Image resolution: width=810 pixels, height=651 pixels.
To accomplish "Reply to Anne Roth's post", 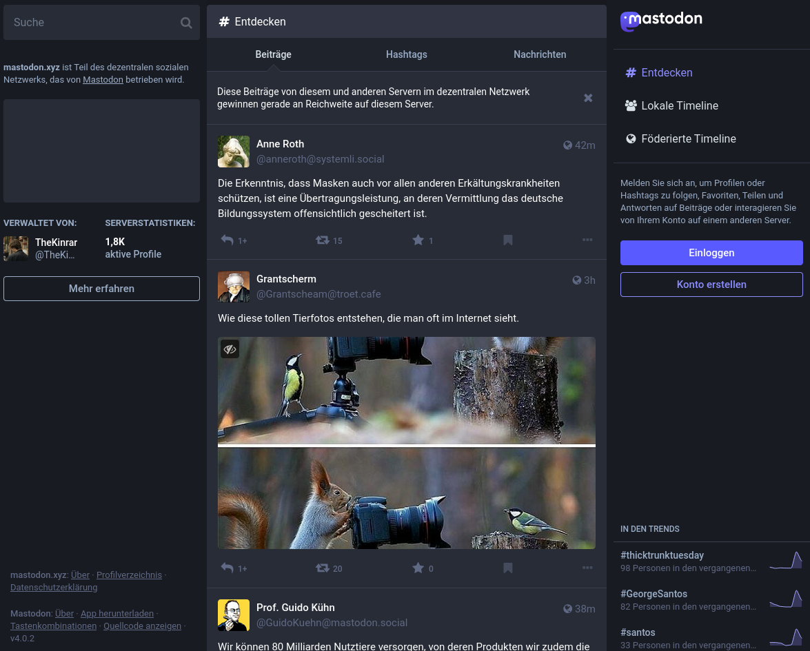I will click(x=227, y=240).
